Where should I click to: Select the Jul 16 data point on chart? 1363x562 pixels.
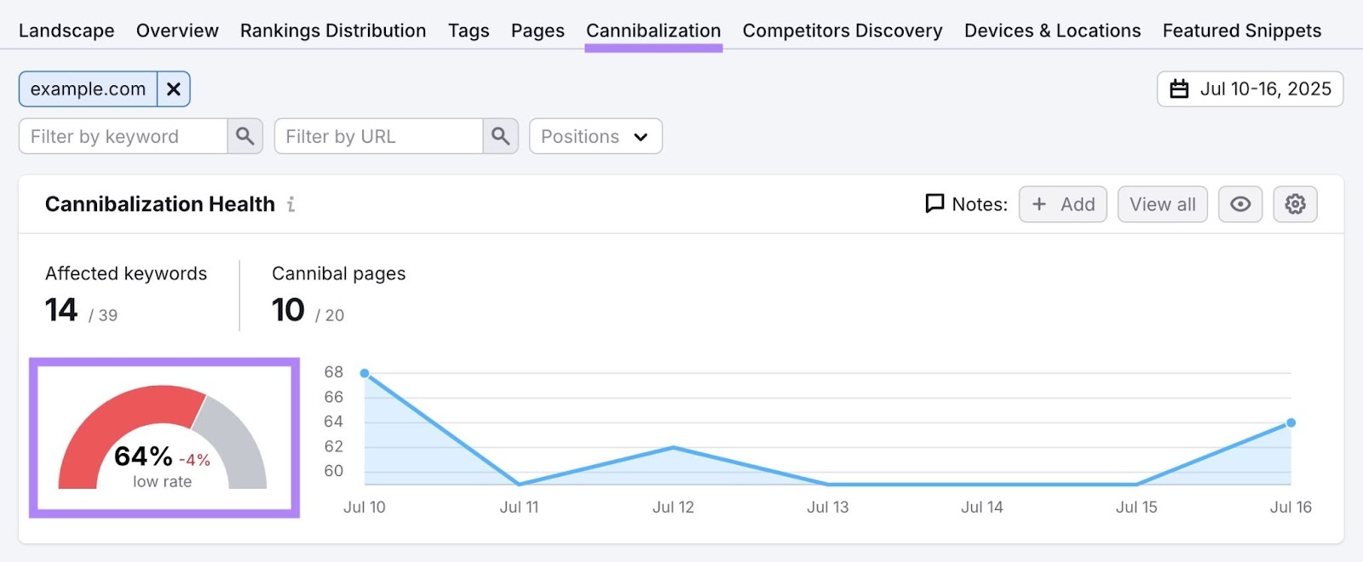click(x=1291, y=422)
